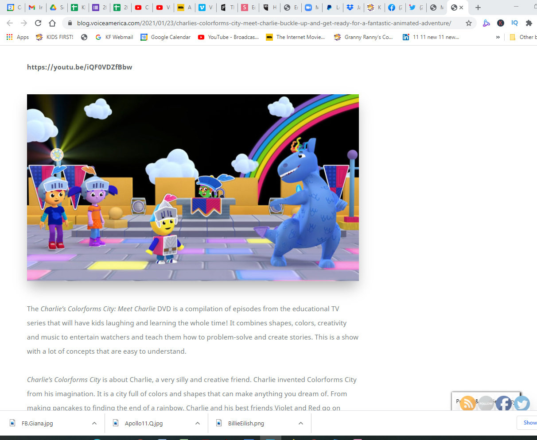Switch to the Dropbox tab
The width and height of the screenshot is (537, 440).
pyautogui.click(x=354, y=8)
